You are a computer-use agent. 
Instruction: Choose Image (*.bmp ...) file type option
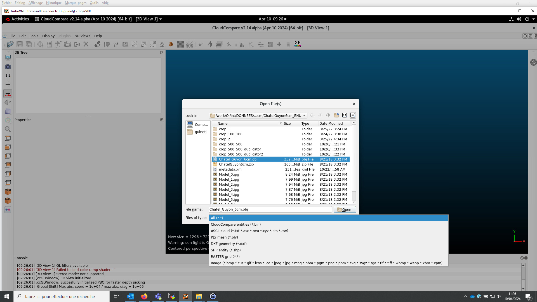coord(328,263)
